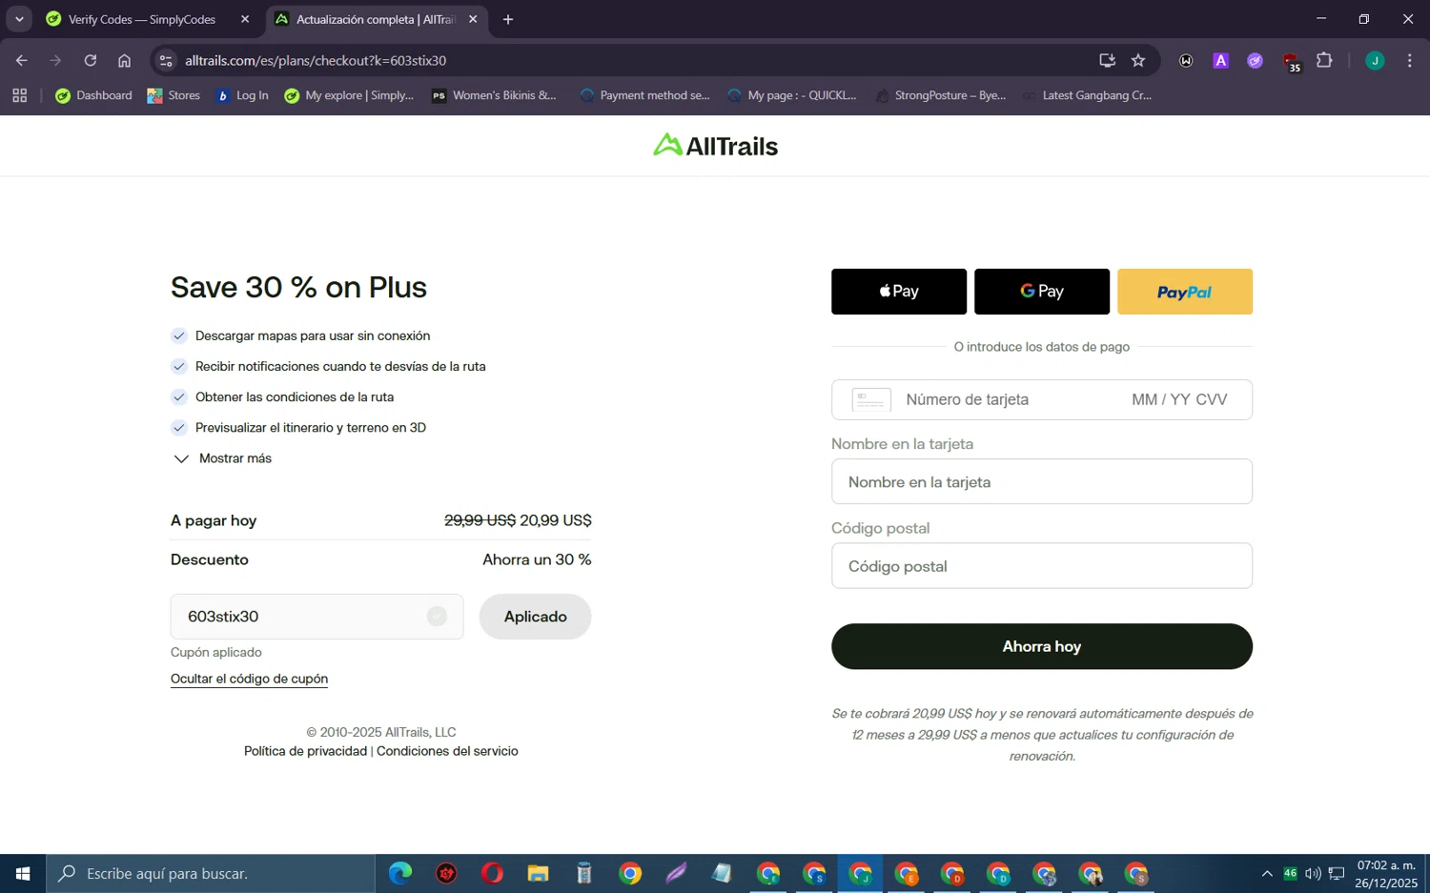Click the card icon in card number field
This screenshot has width=1430, height=893.
[x=871, y=399]
